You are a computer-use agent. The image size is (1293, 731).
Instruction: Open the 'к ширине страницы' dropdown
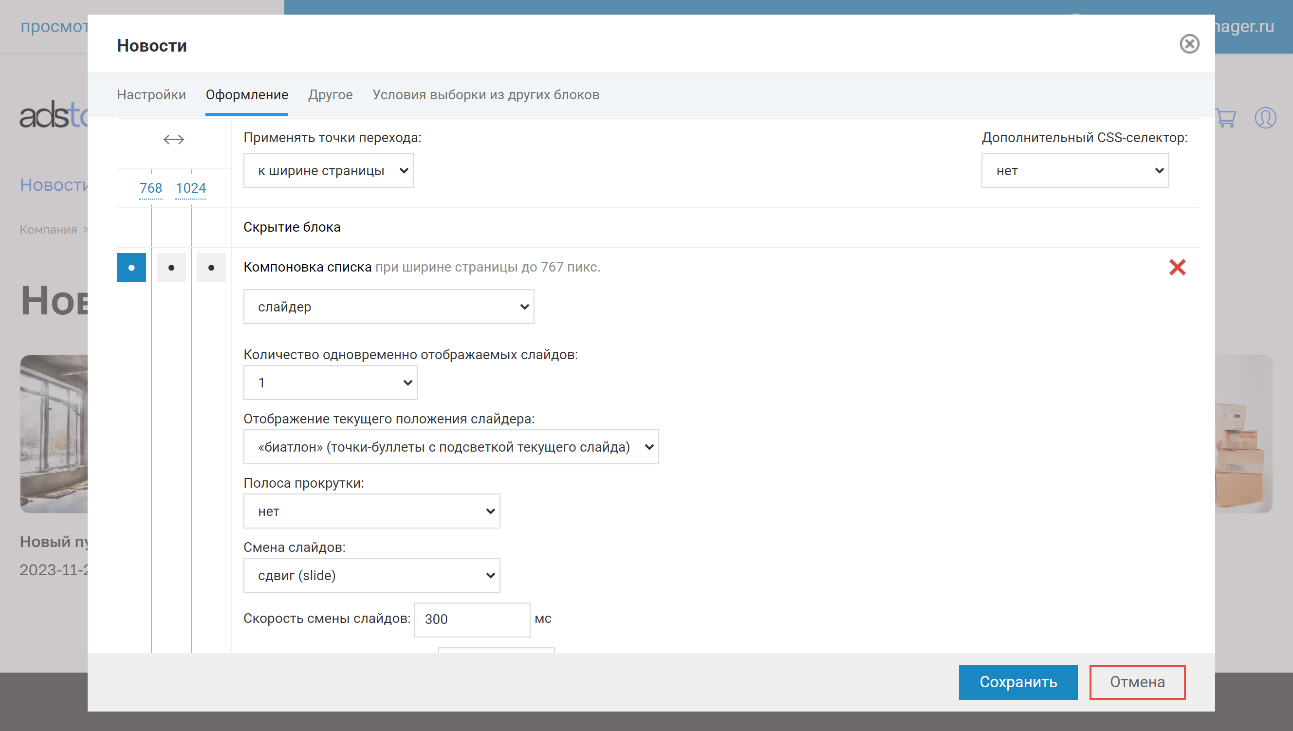(x=328, y=171)
